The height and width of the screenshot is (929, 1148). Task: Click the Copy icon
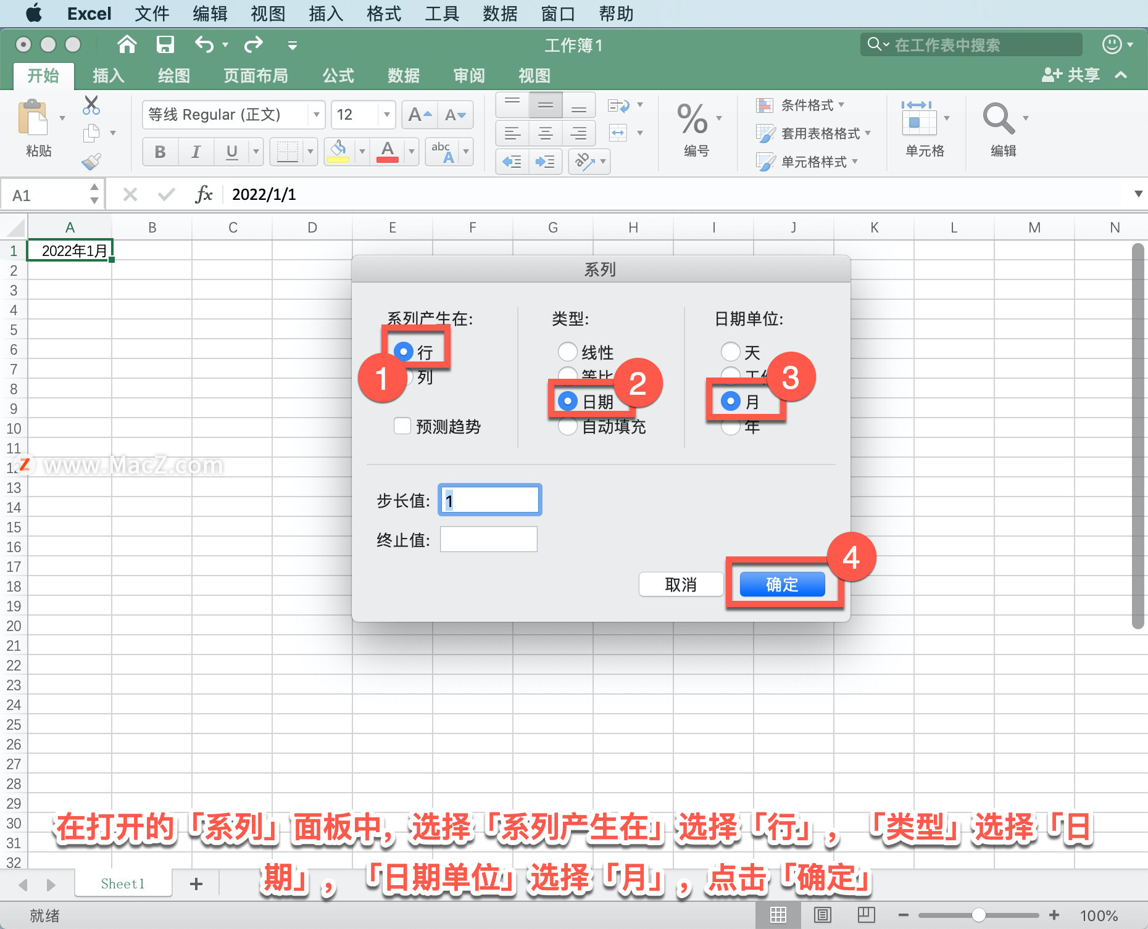(x=91, y=133)
